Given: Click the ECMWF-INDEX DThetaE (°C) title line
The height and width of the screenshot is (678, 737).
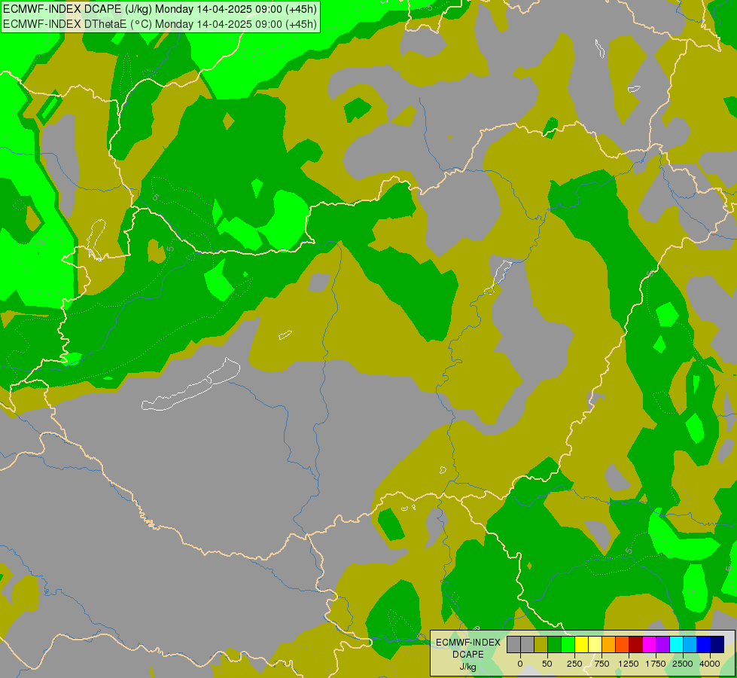Looking at the screenshot, I should [160, 23].
